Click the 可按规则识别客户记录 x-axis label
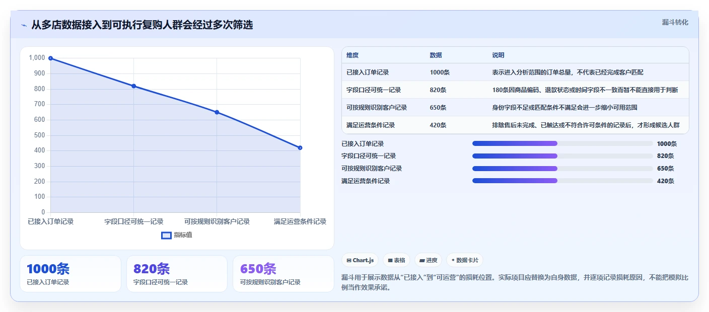The width and height of the screenshot is (709, 312). click(x=217, y=221)
